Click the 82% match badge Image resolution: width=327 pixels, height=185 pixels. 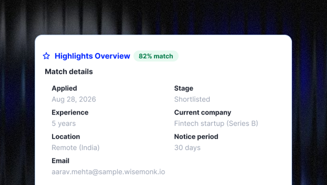pos(156,56)
